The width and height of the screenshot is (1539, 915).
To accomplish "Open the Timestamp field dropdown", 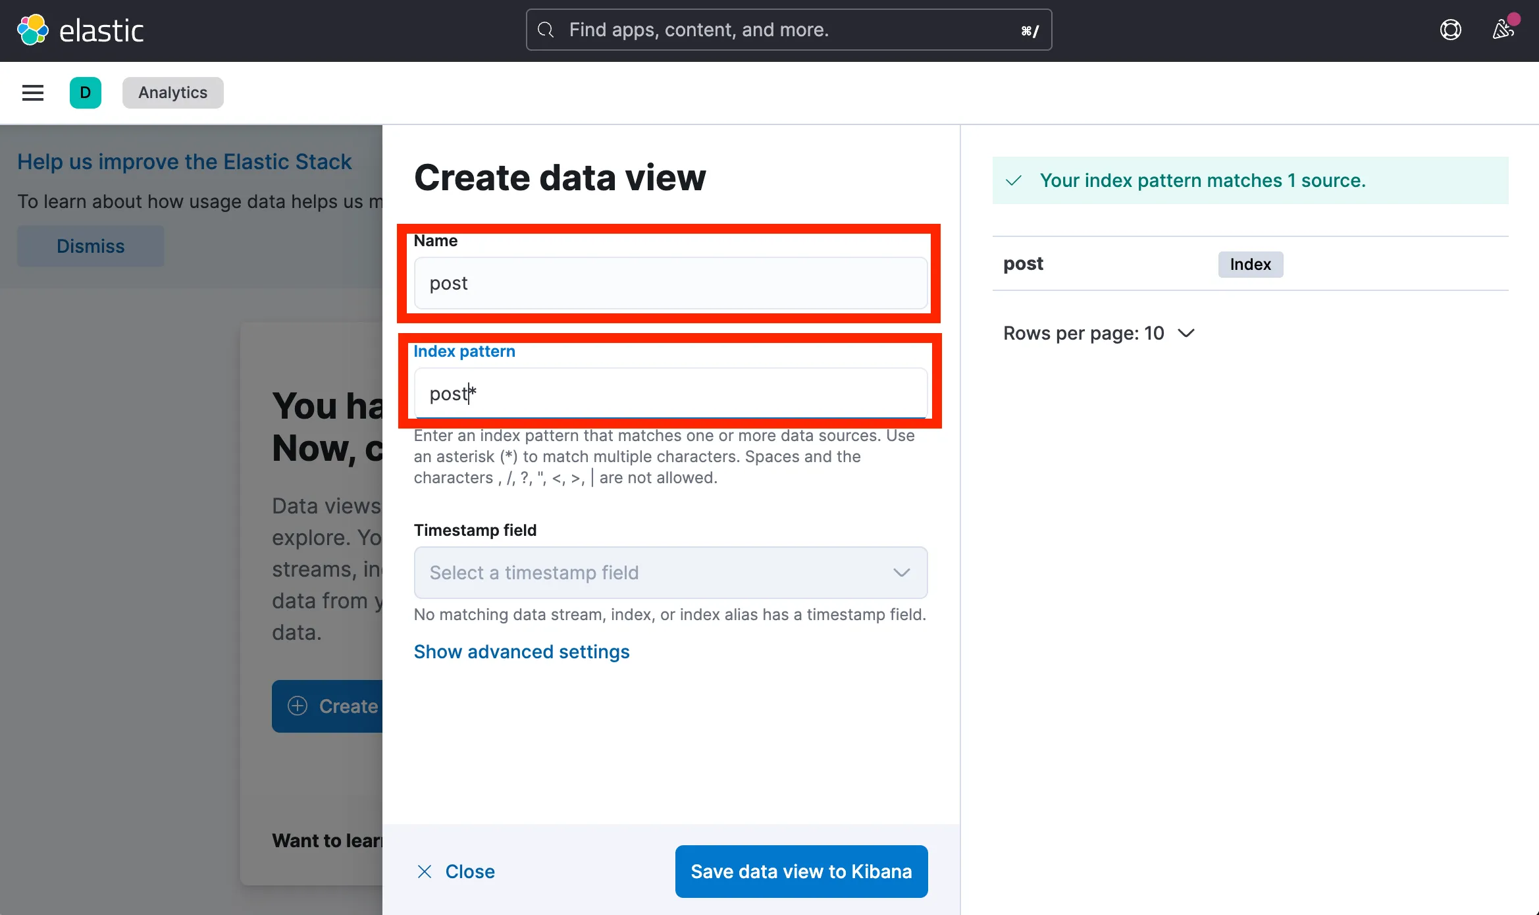I will (671, 573).
